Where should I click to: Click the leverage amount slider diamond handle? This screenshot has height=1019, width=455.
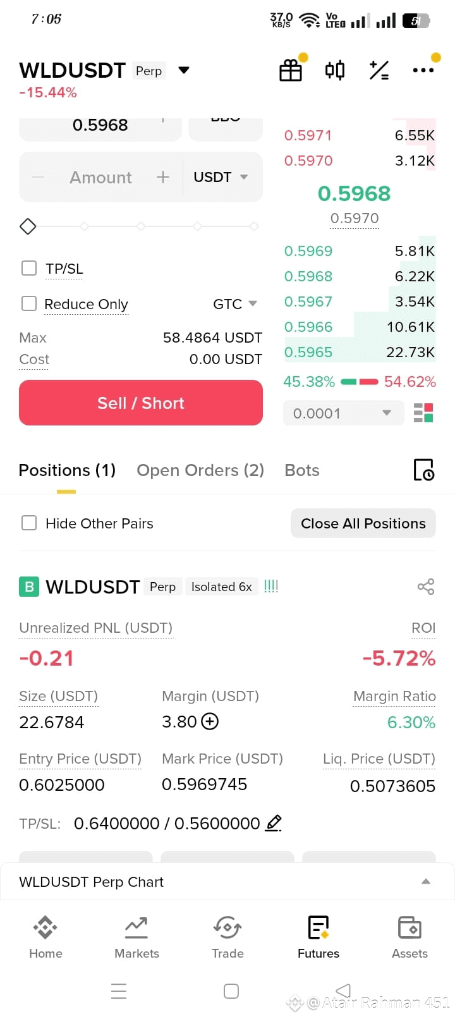(x=28, y=226)
